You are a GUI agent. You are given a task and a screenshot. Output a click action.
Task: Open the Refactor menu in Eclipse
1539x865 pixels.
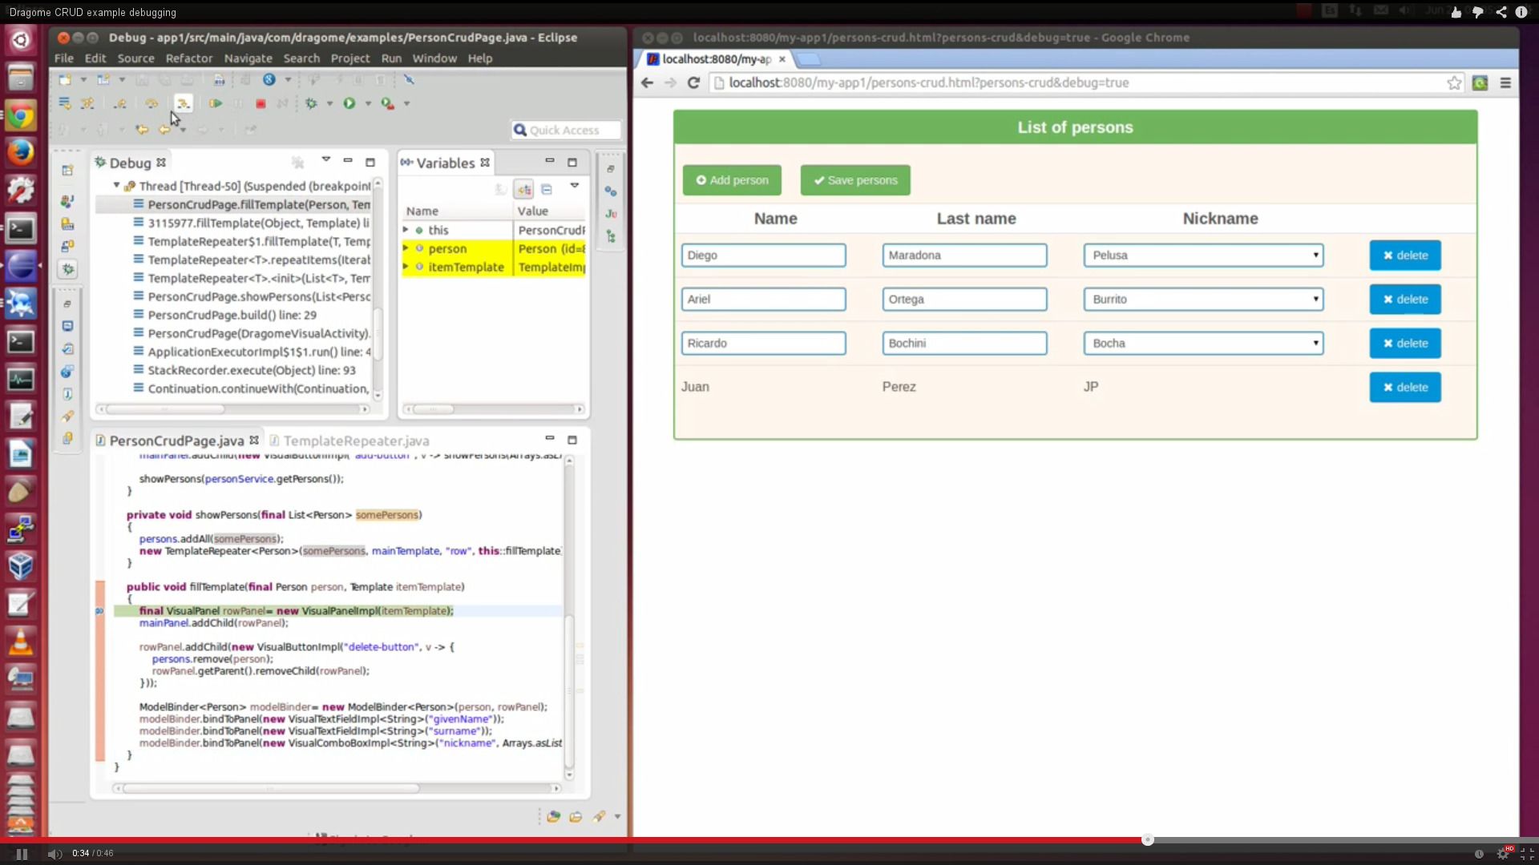tap(189, 58)
